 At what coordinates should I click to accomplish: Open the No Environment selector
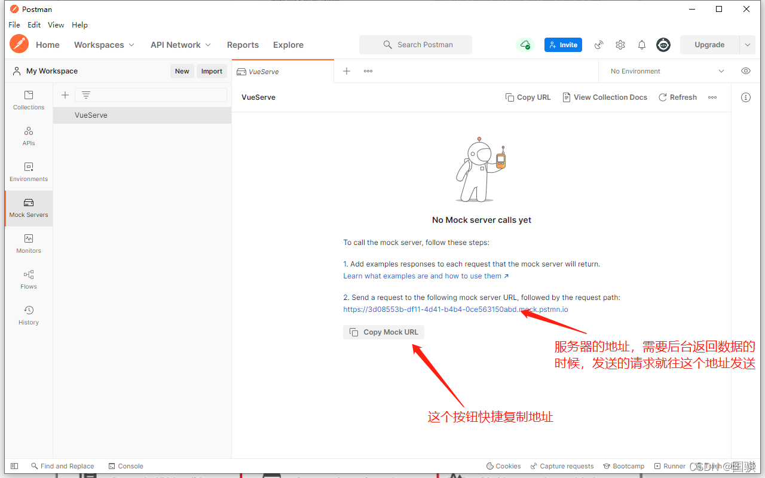(667, 71)
